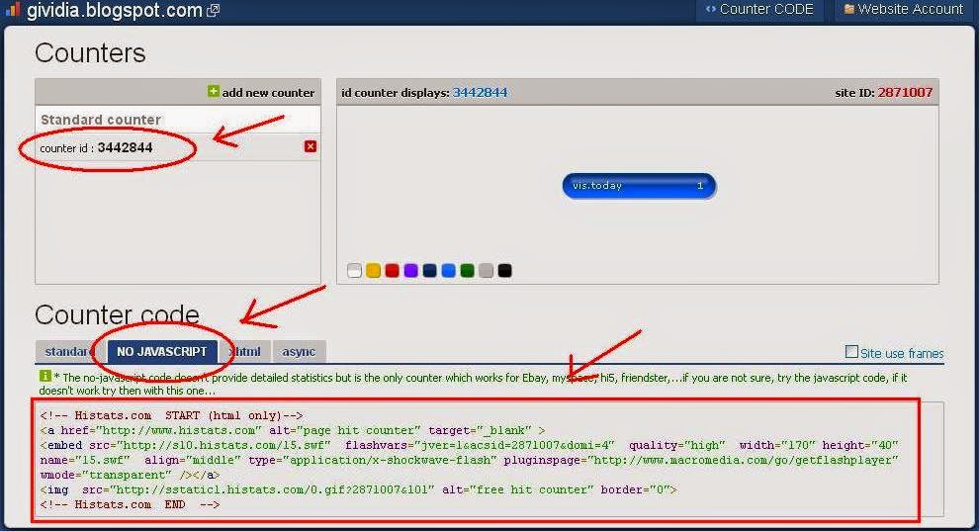Switch to the NO JAVASCRIPT tab
979x531 pixels.
(x=162, y=351)
